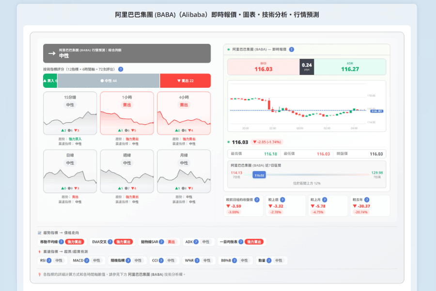Click help icon beside RSI

(x=49, y=260)
